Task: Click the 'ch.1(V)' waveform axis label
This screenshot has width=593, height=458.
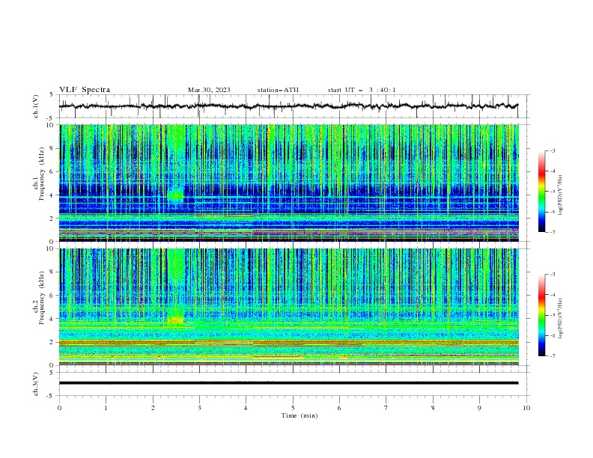Action: 36,106
